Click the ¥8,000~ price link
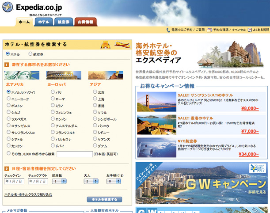Image resolution: width=270 pixels, height=213 pixels. (x=250, y=108)
